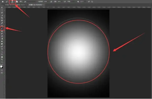The height and width of the screenshot is (99, 152).
Task: Click the Home icon in options bar
Action: pos(3,2)
